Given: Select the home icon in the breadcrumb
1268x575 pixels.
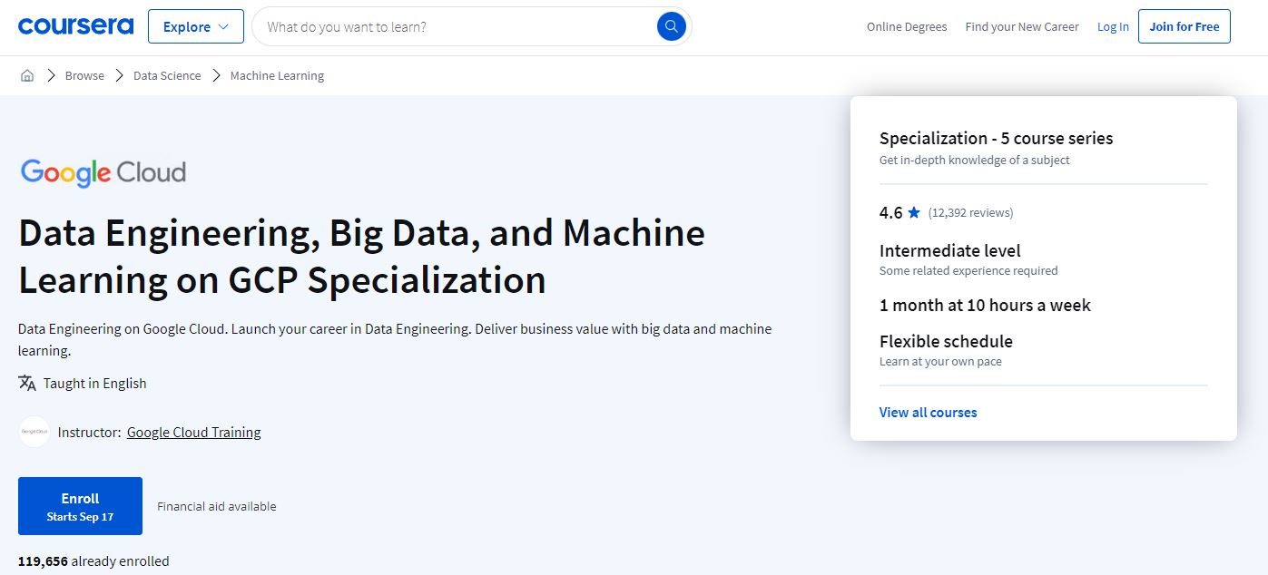Looking at the screenshot, I should [x=26, y=75].
